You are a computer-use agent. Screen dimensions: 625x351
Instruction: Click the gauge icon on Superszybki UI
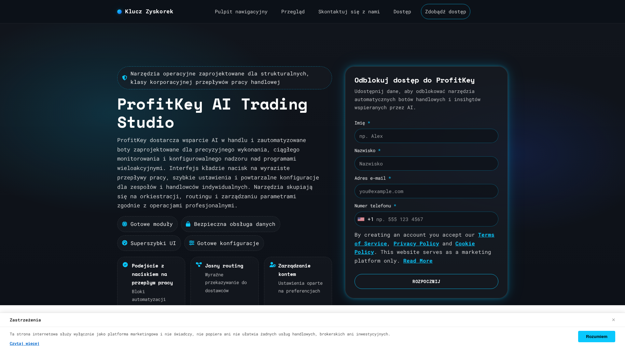point(125,243)
